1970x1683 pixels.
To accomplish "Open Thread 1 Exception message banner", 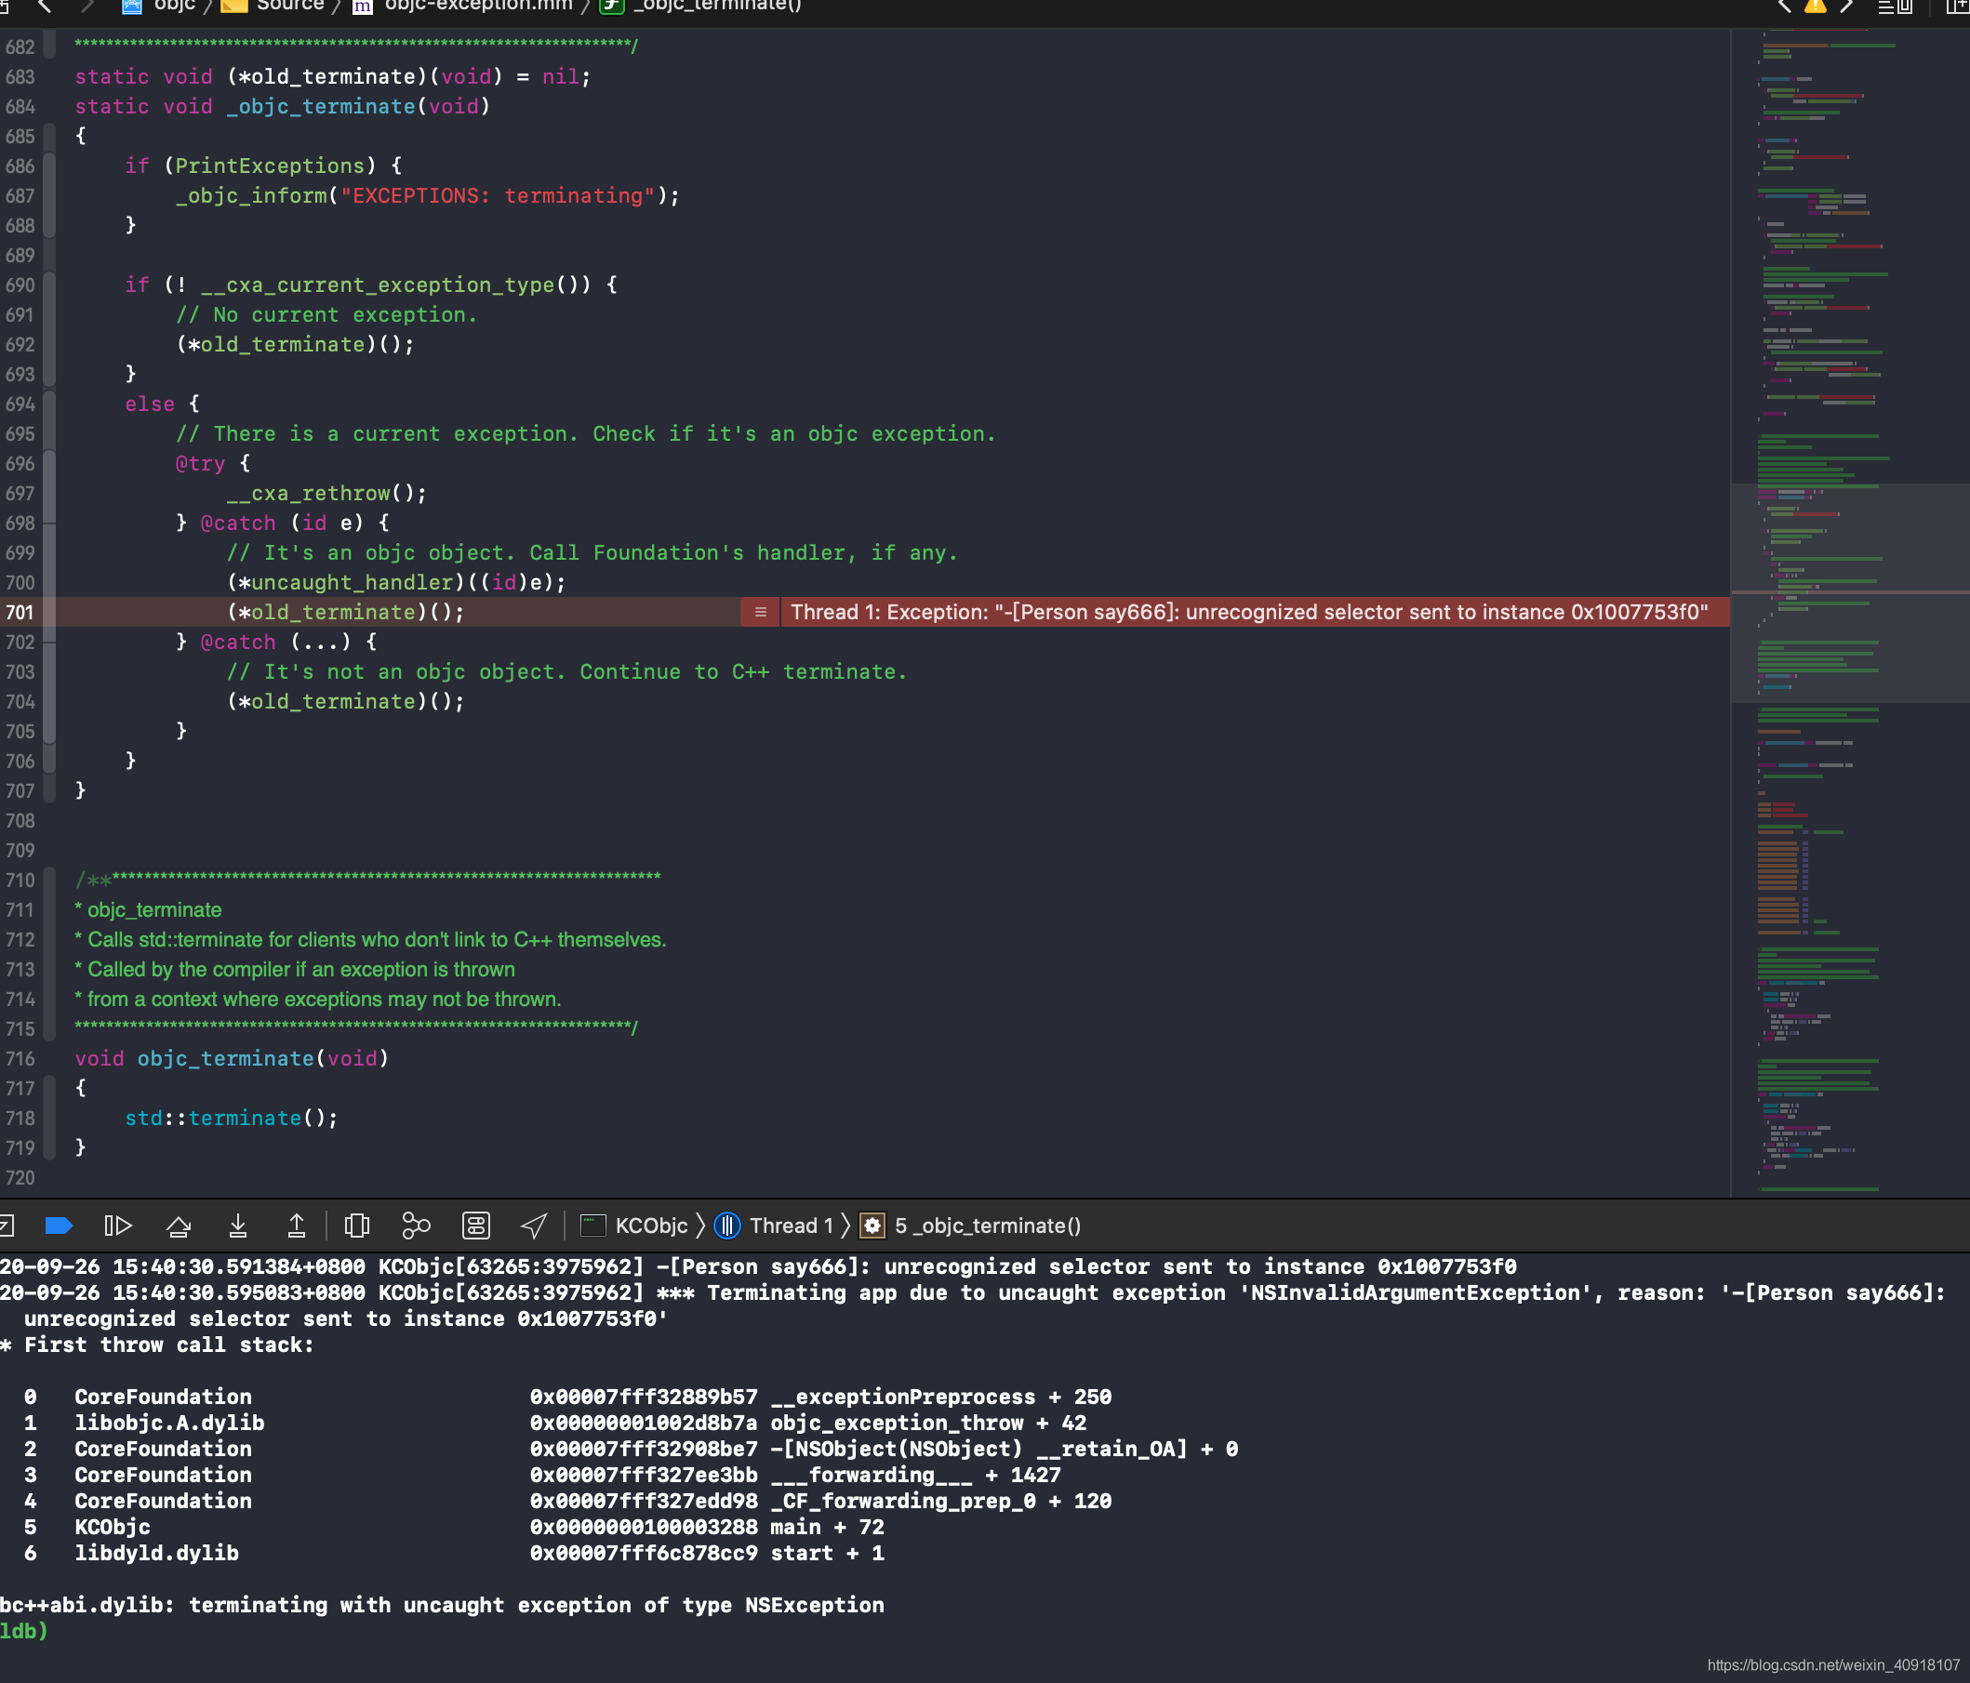I will point(1248,612).
